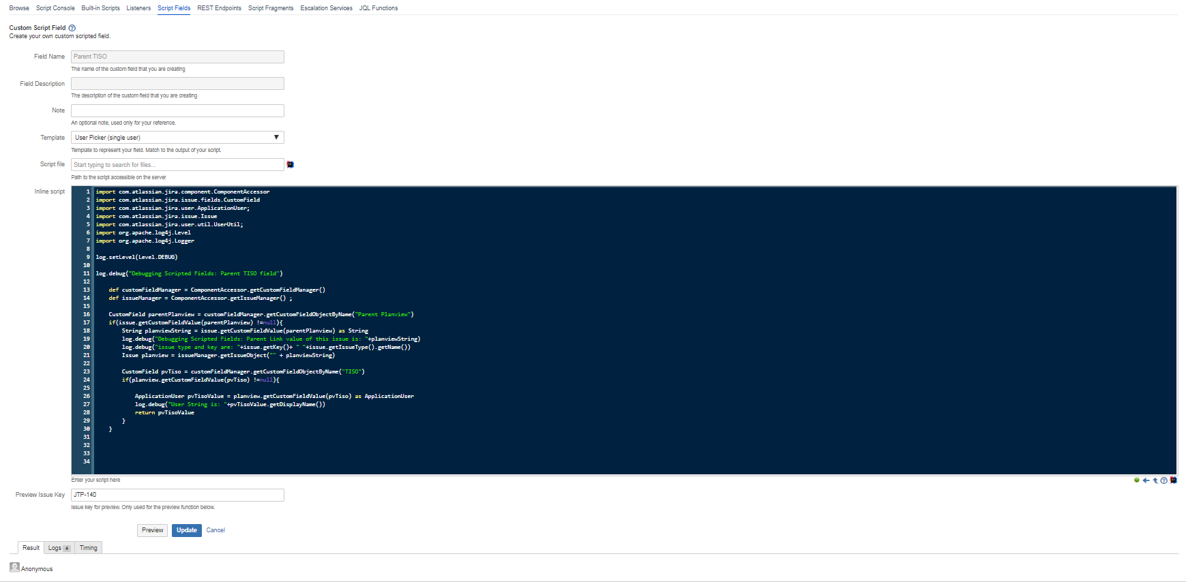The image size is (1186, 582).
Task: Focus the Script file search field
Action: [177, 164]
